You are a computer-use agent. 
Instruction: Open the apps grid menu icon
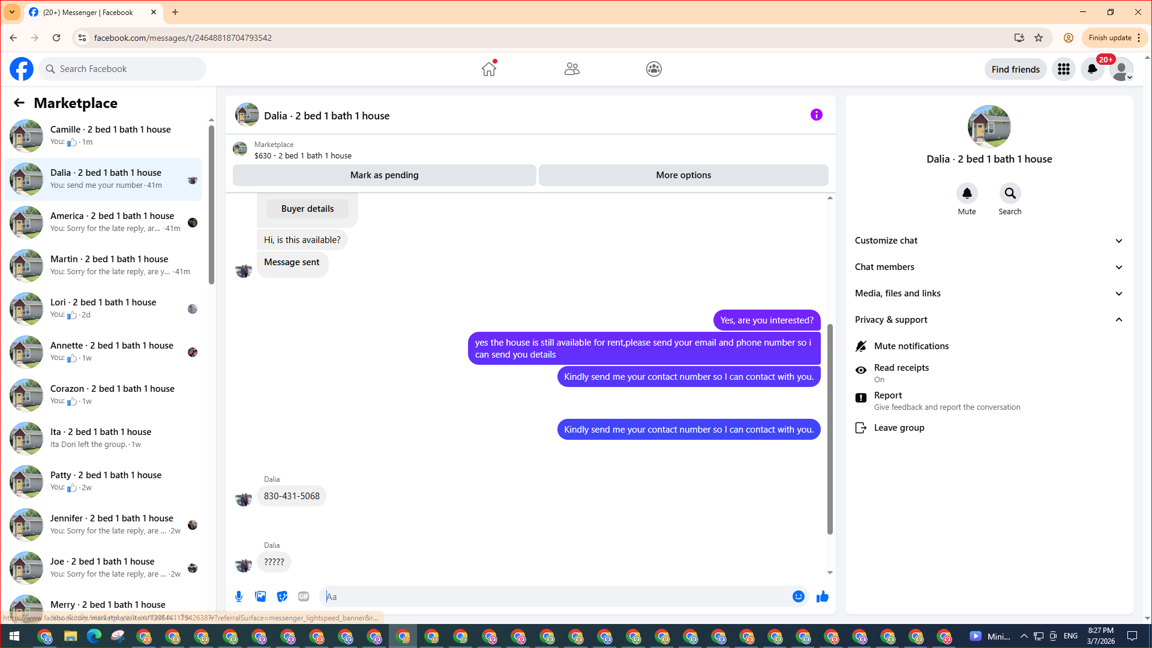[1064, 69]
